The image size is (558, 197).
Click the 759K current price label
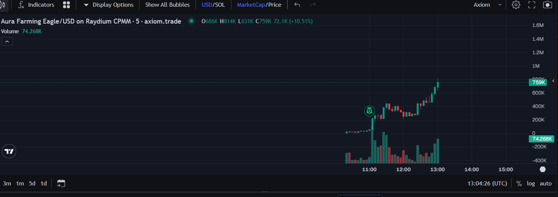[538, 83]
